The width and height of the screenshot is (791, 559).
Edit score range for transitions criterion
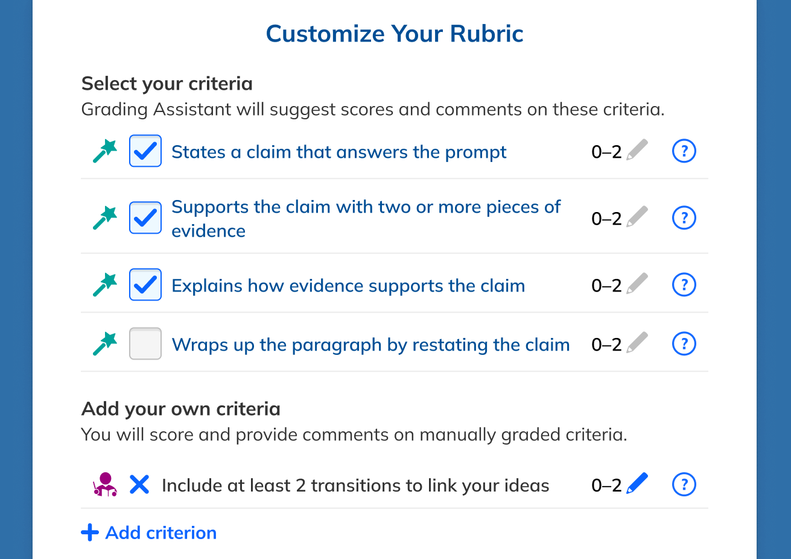click(x=637, y=484)
